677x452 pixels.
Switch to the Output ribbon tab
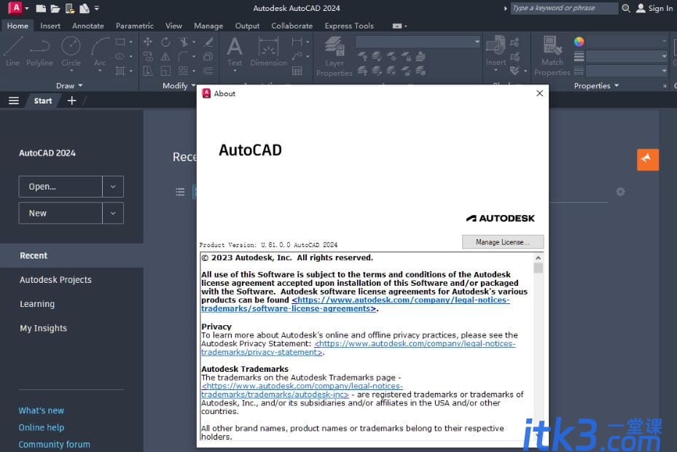point(247,26)
